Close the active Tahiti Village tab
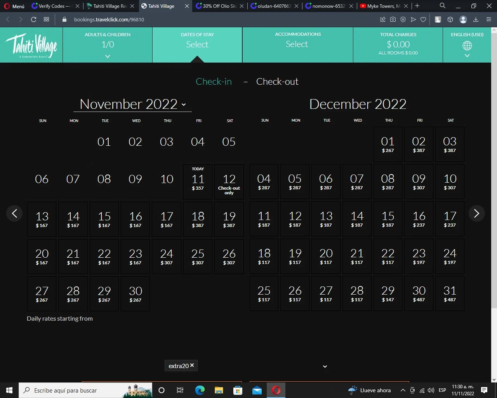The image size is (497, 398). pos(187,6)
